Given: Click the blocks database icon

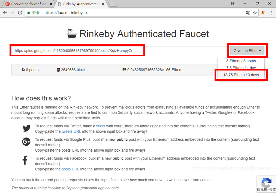Looking at the screenshot, I should point(58,70).
